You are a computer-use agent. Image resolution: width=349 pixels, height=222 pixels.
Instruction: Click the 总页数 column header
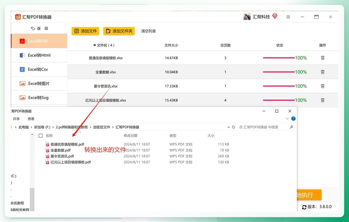click(x=225, y=45)
